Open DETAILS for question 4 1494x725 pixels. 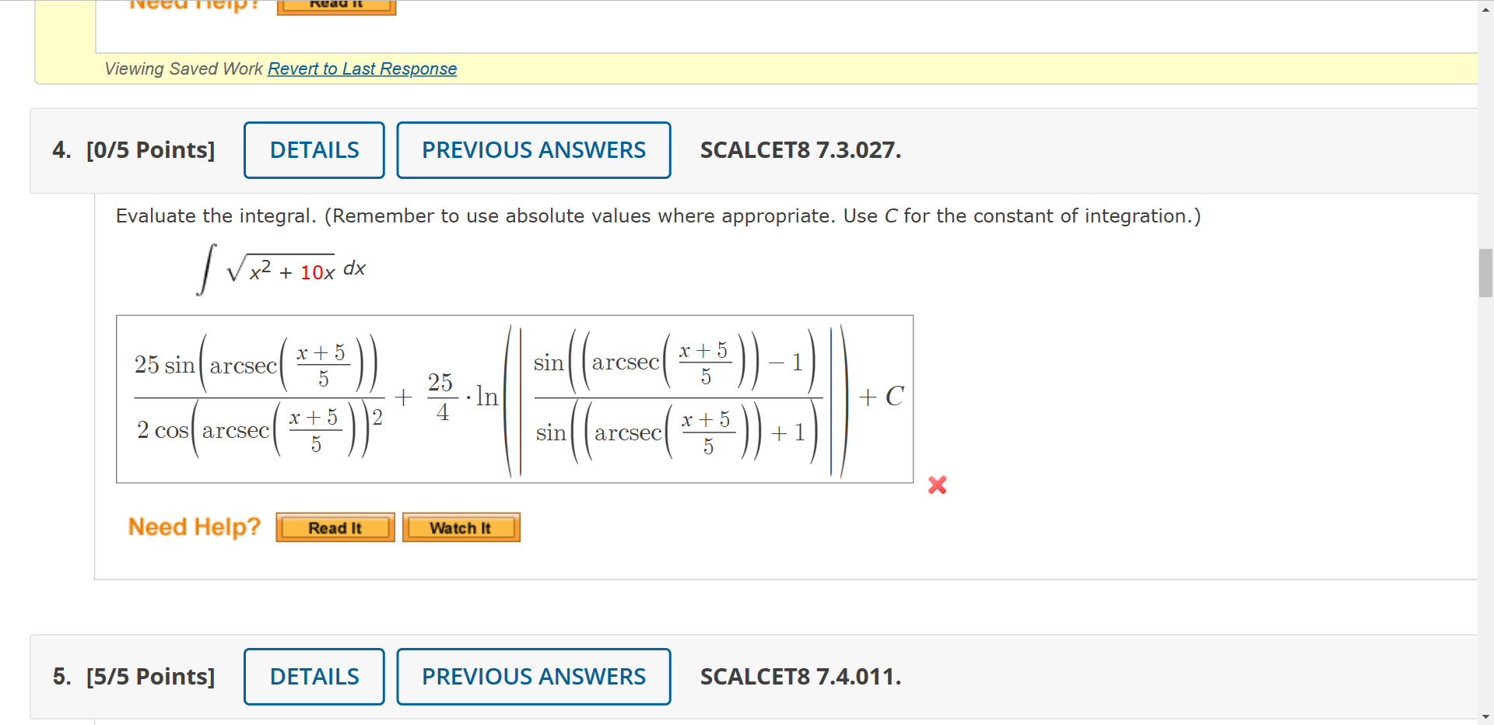314,149
